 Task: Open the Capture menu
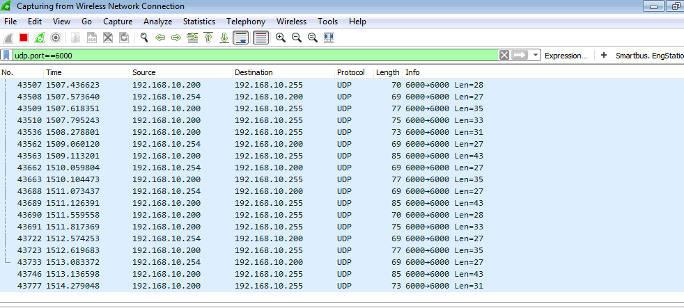118,22
